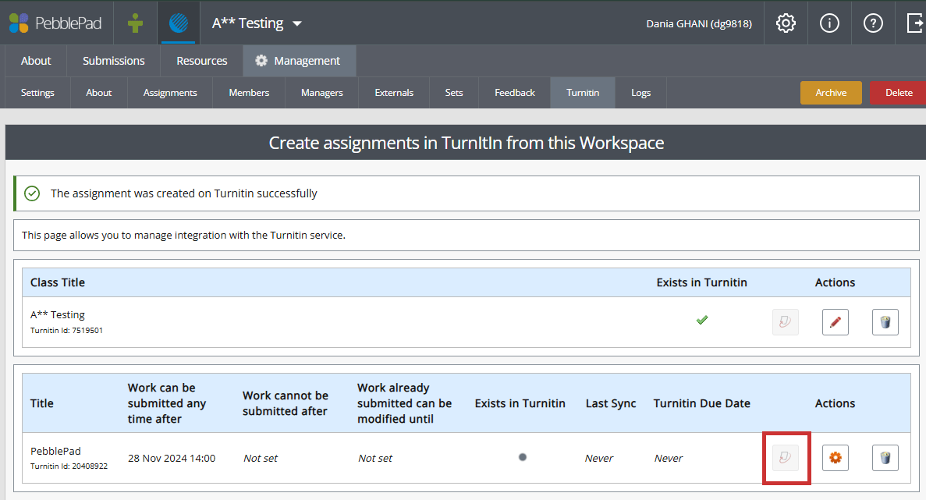The height and width of the screenshot is (500, 926).
Task: Click the Title column header in assignments table
Action: tap(42, 403)
